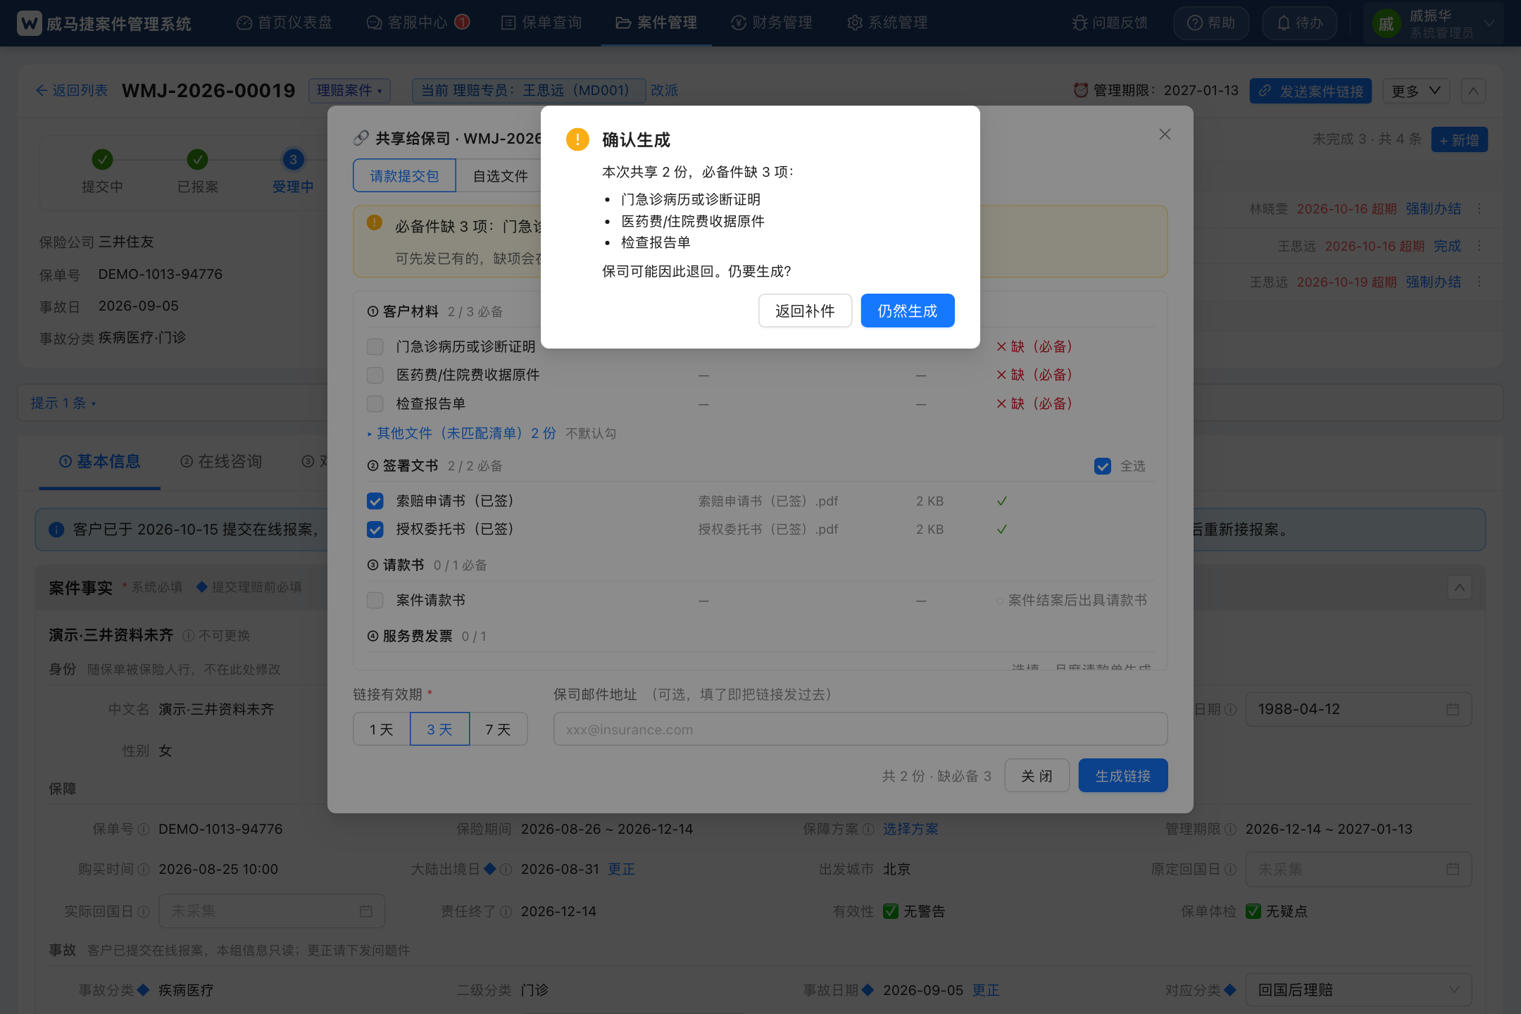1521x1014 pixels.
Task: Open the 帮助 help button
Action: pyautogui.click(x=1211, y=23)
